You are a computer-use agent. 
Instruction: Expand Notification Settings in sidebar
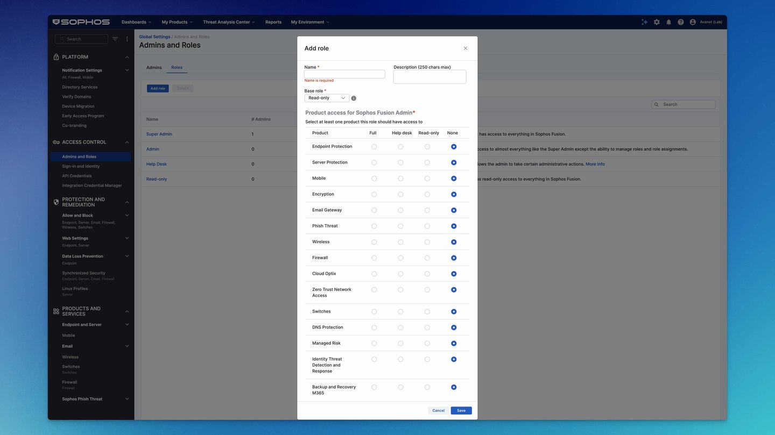(127, 70)
